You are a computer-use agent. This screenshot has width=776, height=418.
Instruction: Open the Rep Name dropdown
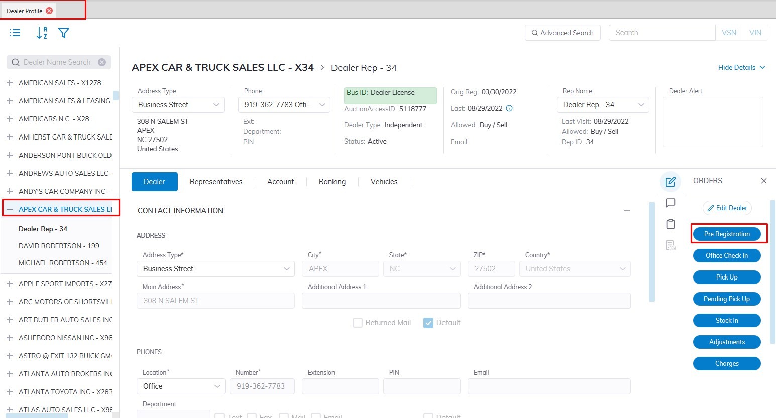(x=603, y=105)
